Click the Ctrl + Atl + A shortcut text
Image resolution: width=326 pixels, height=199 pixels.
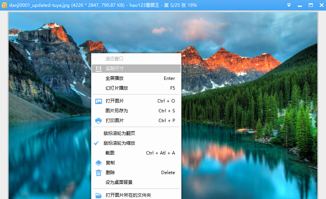[x=160, y=153]
